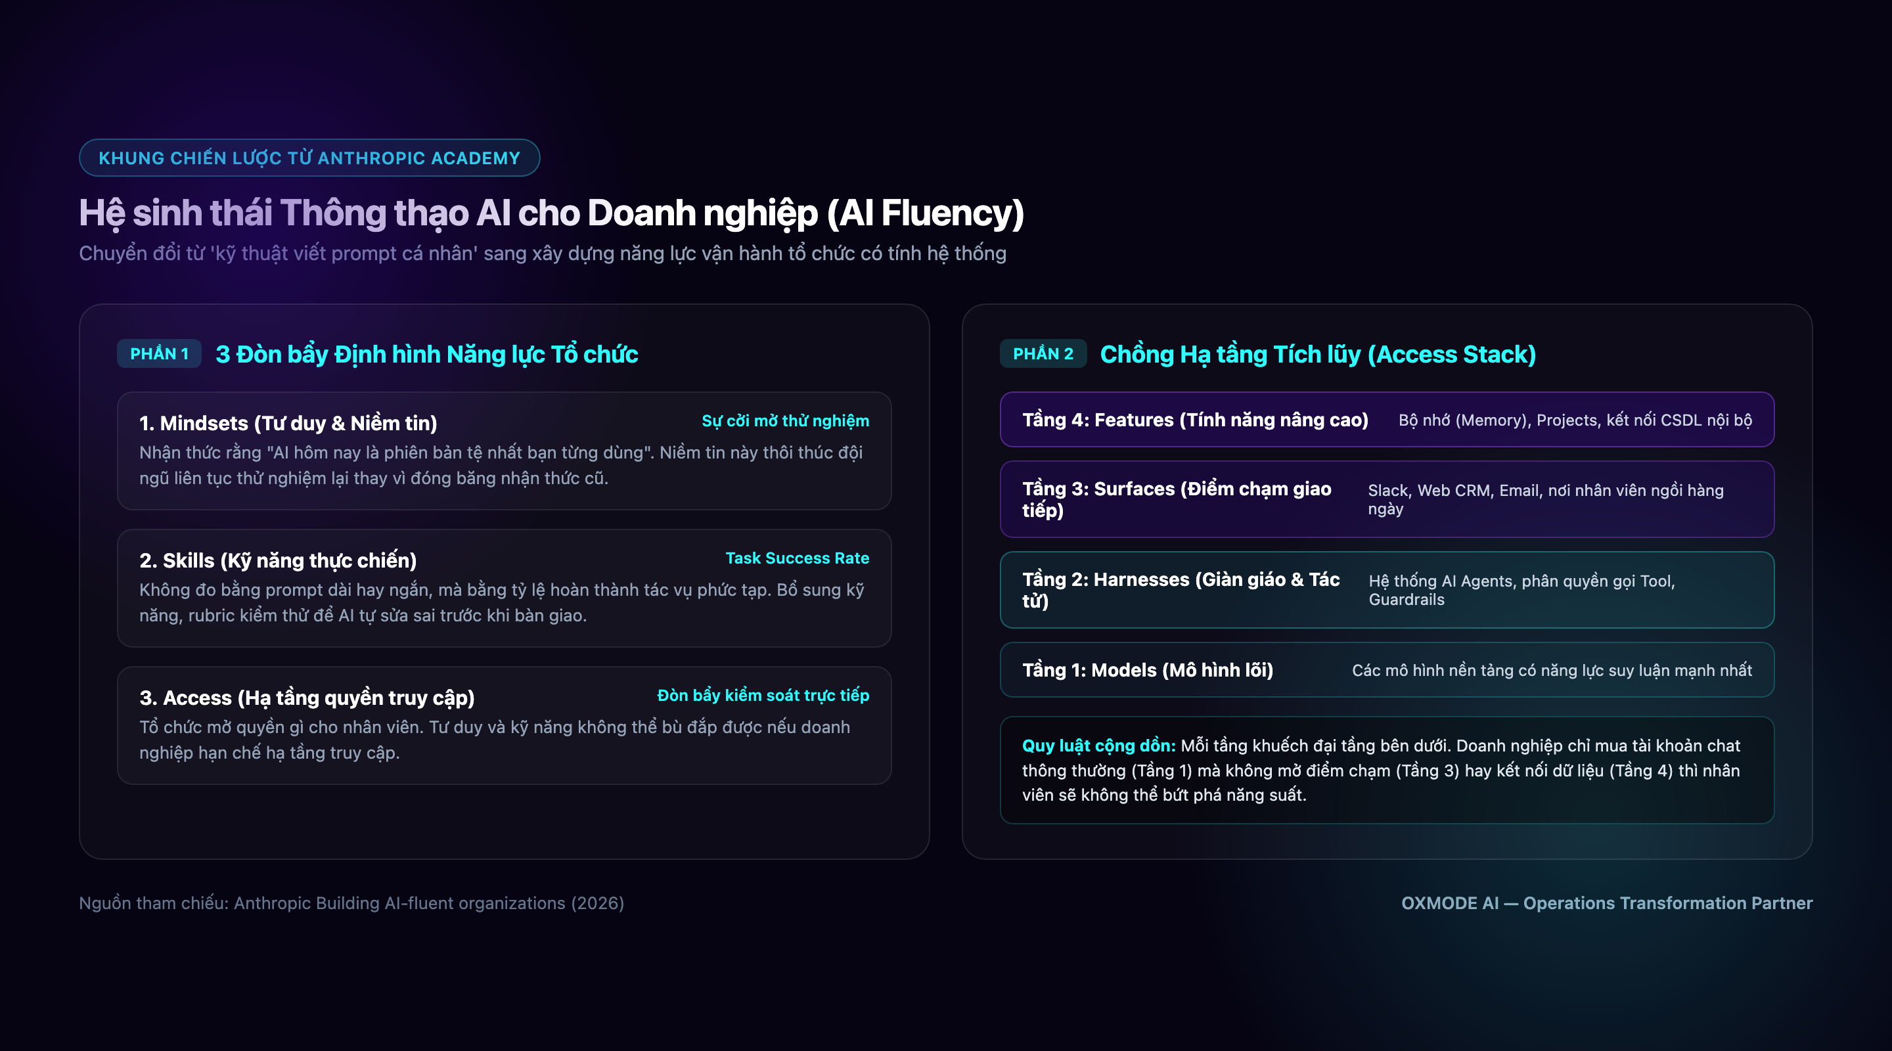Click the main title 'Hệ sinh thái Thông thạo AI'
The image size is (1892, 1051).
551,213
